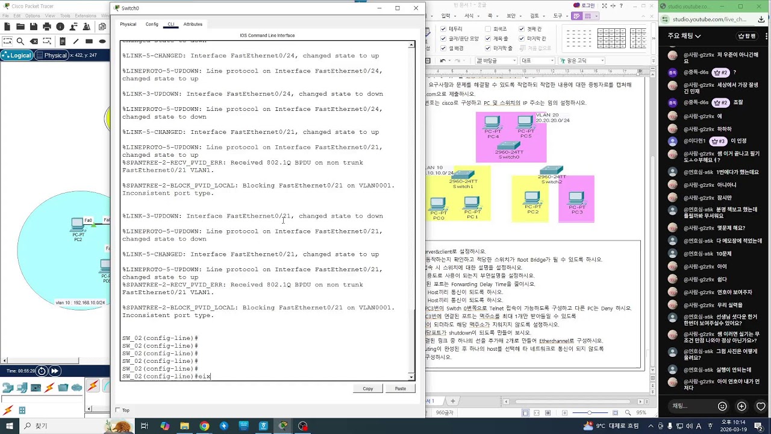Screen dimensions: 771x434
Task: Select the Draw Ellipse tool
Action: click(102, 42)
